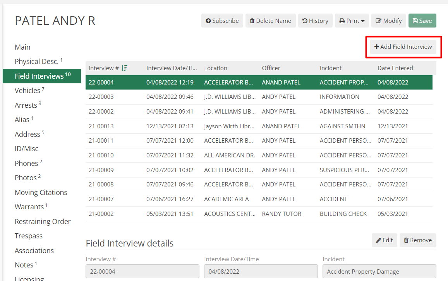448x281 pixels.
Task: Click the Interview # input field
Action: pos(142,271)
